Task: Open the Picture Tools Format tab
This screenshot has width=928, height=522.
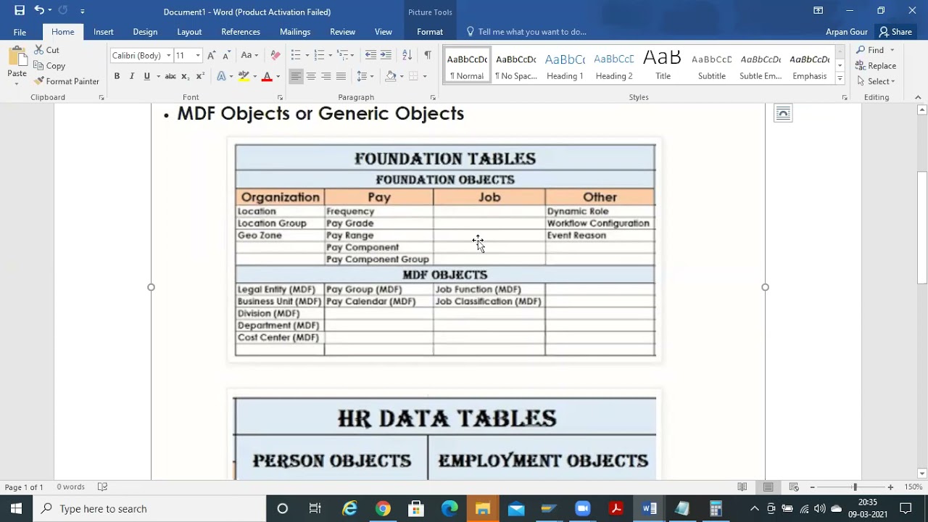Action: click(430, 32)
